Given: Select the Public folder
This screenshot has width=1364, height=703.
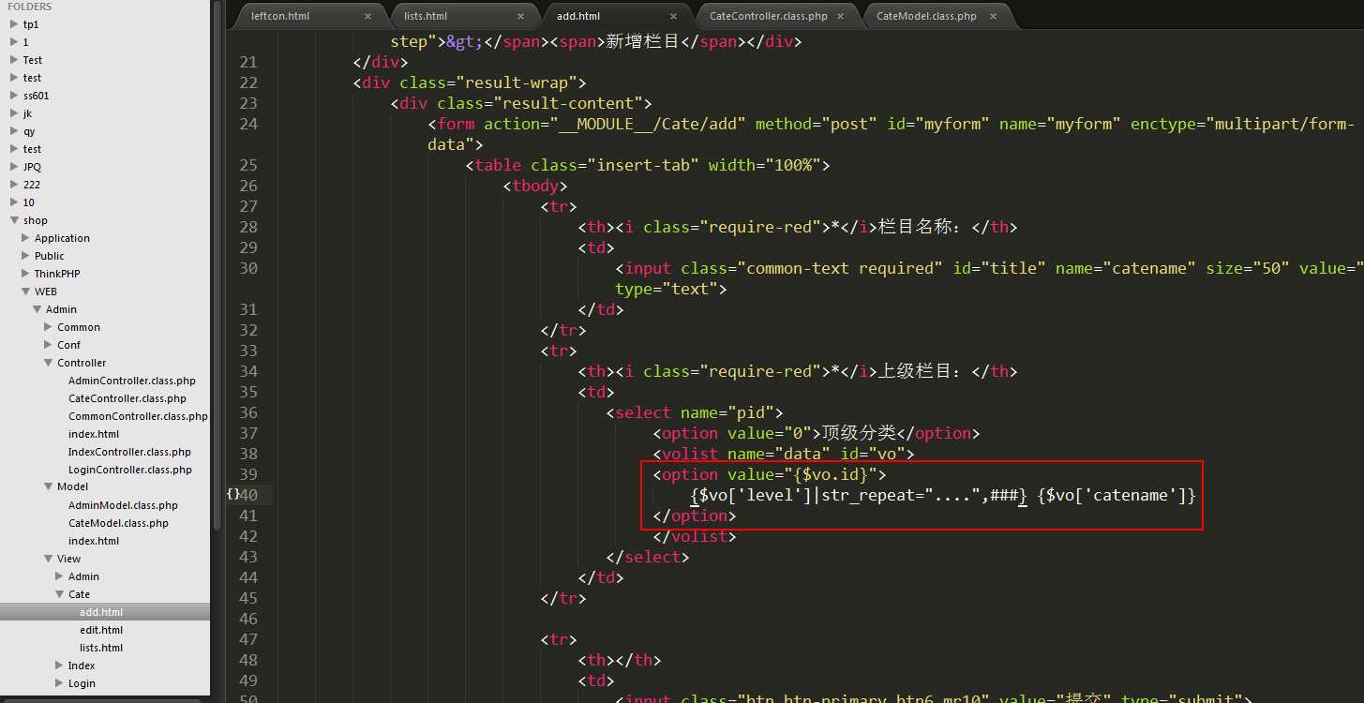Looking at the screenshot, I should point(50,256).
